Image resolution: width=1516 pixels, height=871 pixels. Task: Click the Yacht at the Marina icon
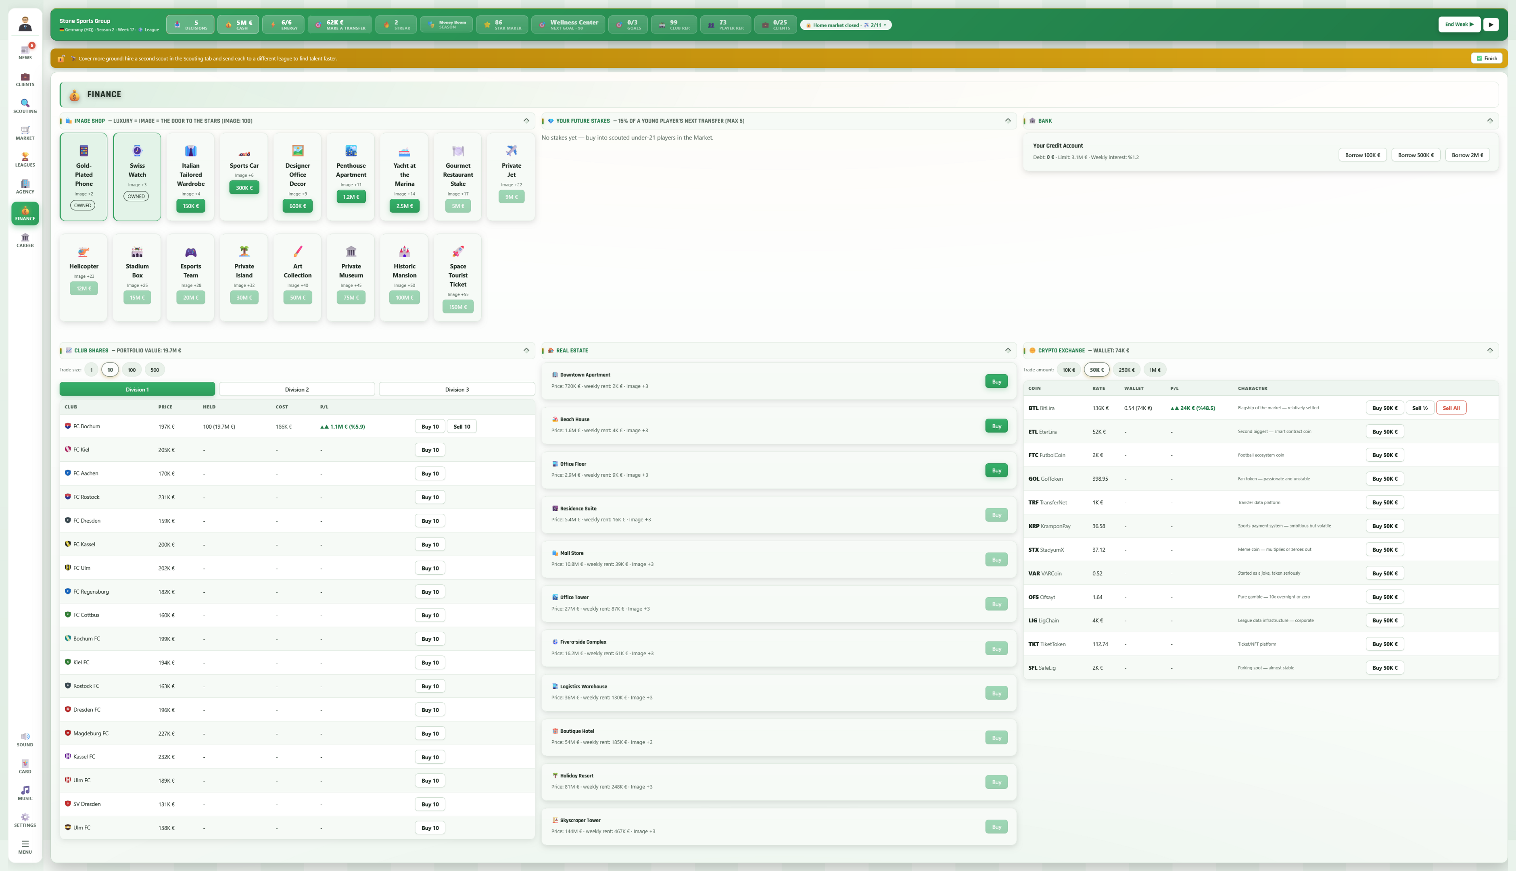[x=405, y=151]
